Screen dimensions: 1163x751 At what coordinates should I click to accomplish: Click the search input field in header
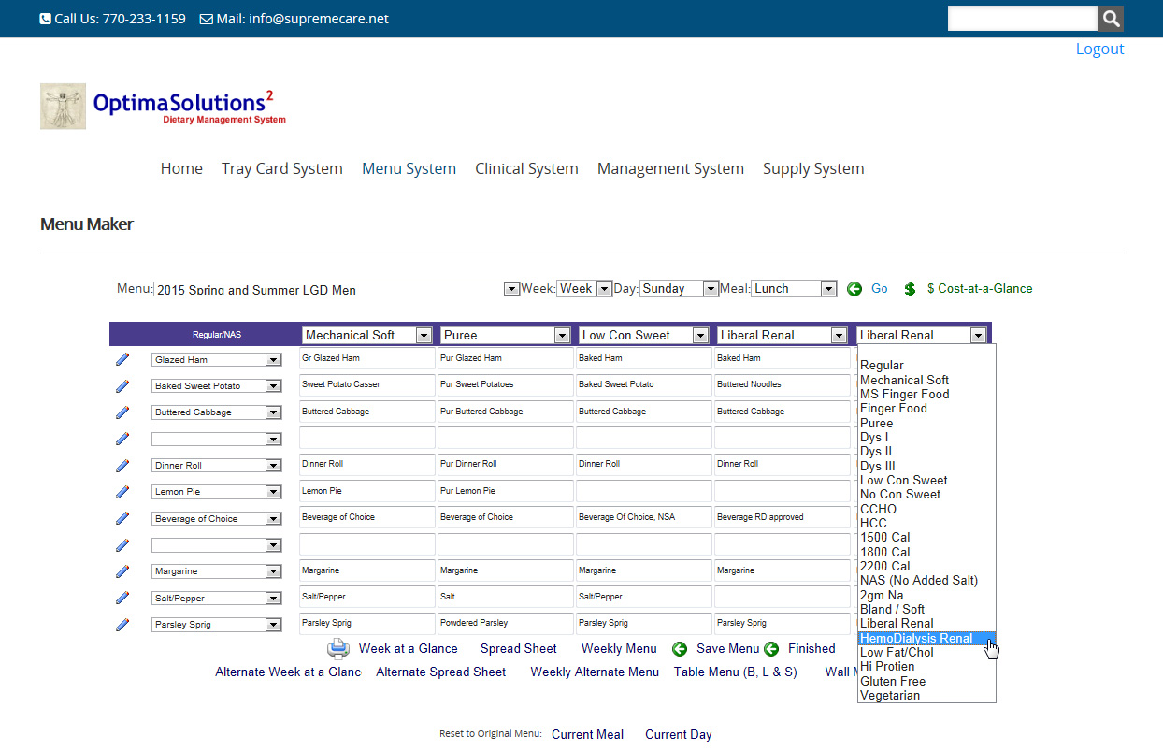click(1022, 19)
